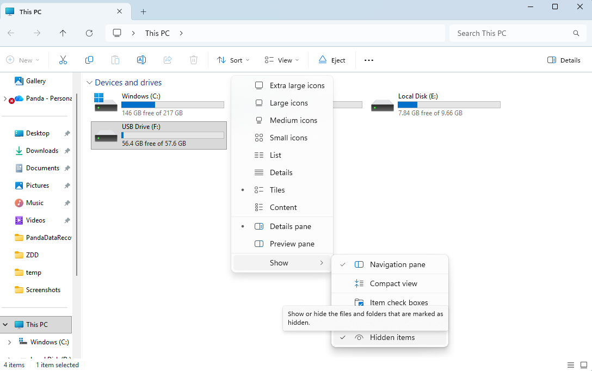Open the Sort dropdown

pos(233,60)
